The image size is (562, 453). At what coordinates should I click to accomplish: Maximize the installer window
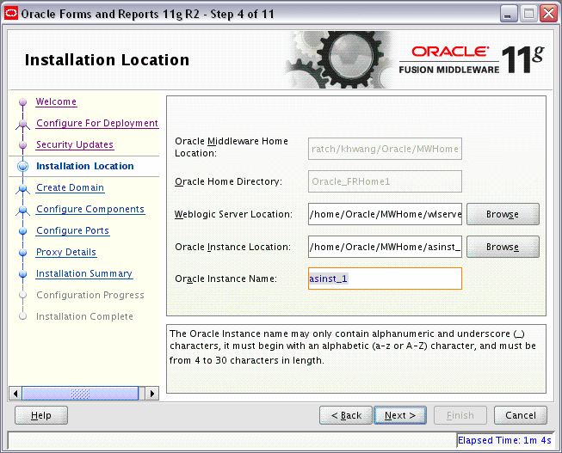tap(528, 14)
